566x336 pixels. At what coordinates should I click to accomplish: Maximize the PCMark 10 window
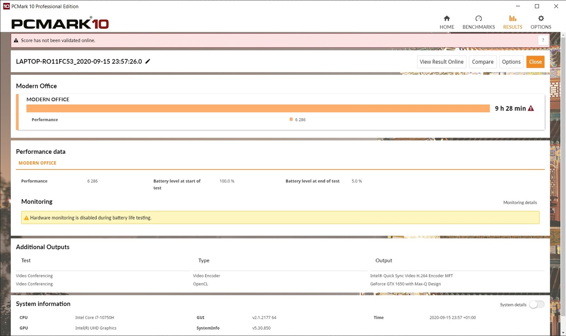(x=537, y=6)
